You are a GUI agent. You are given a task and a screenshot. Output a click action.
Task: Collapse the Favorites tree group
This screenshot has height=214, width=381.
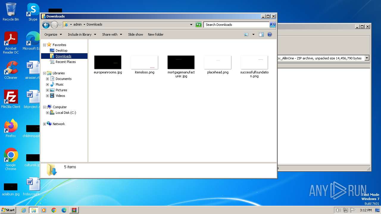44,45
